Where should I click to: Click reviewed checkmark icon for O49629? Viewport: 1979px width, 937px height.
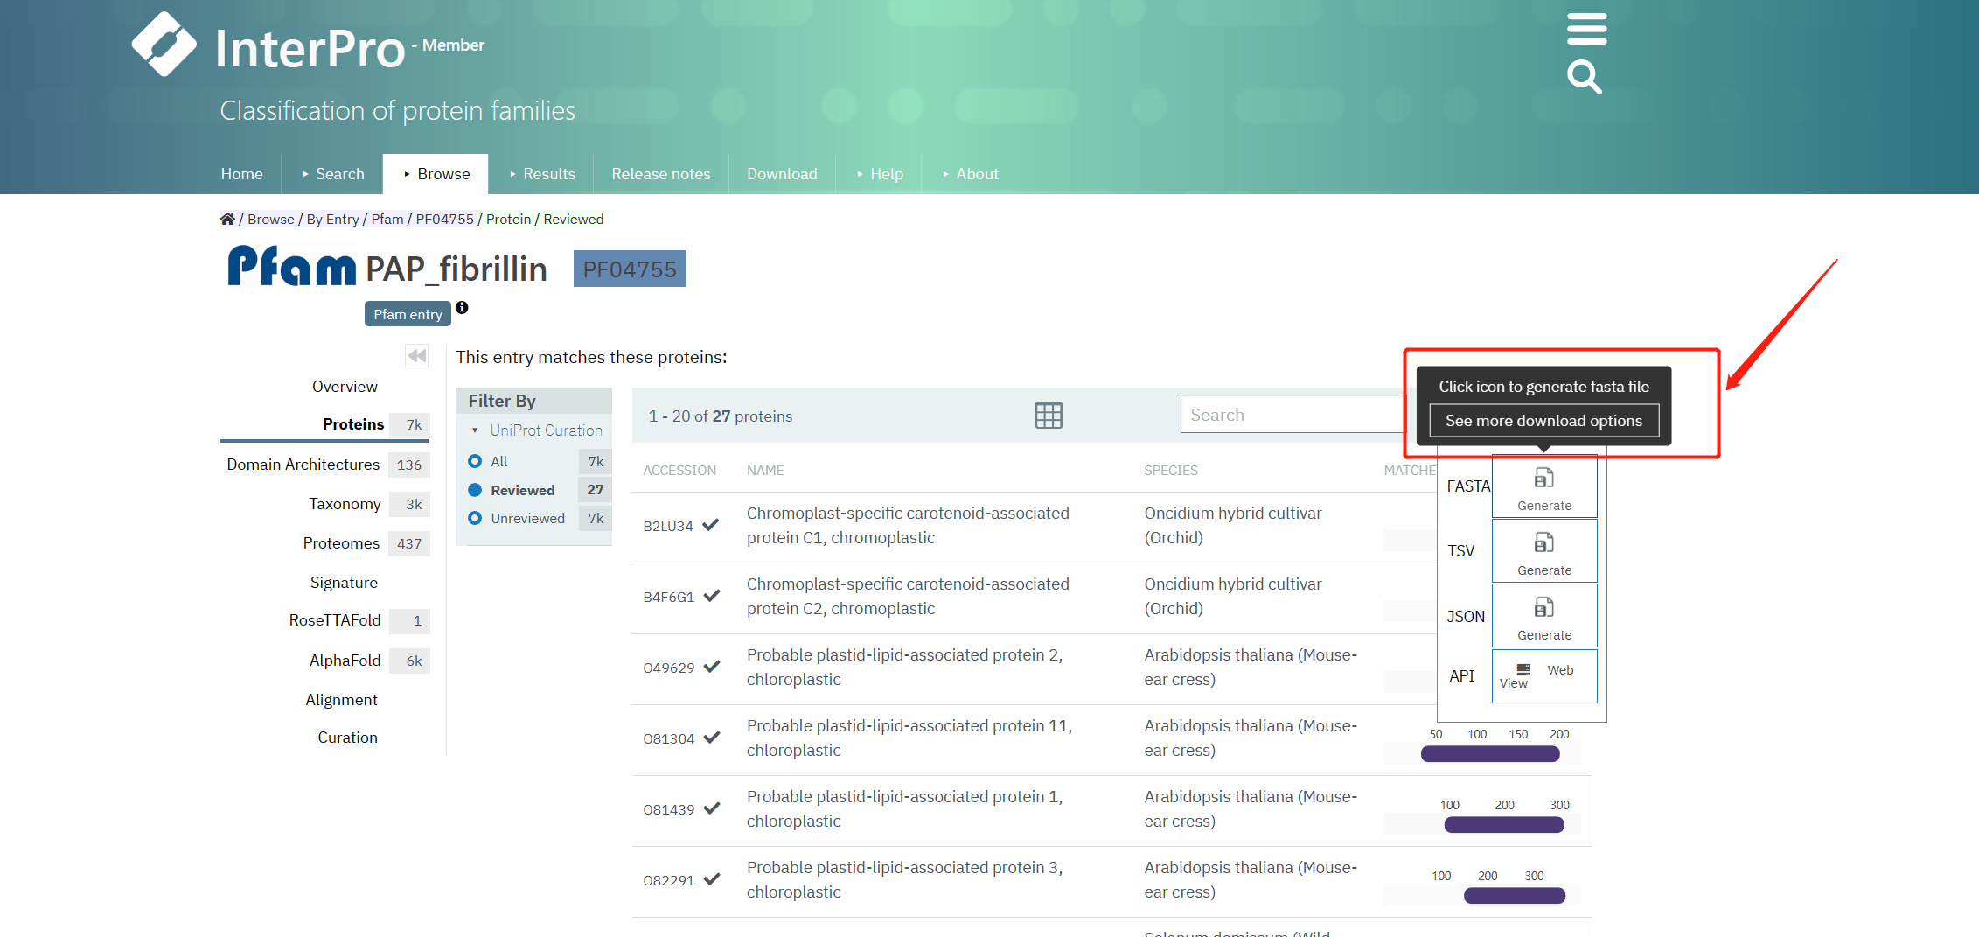tap(712, 667)
